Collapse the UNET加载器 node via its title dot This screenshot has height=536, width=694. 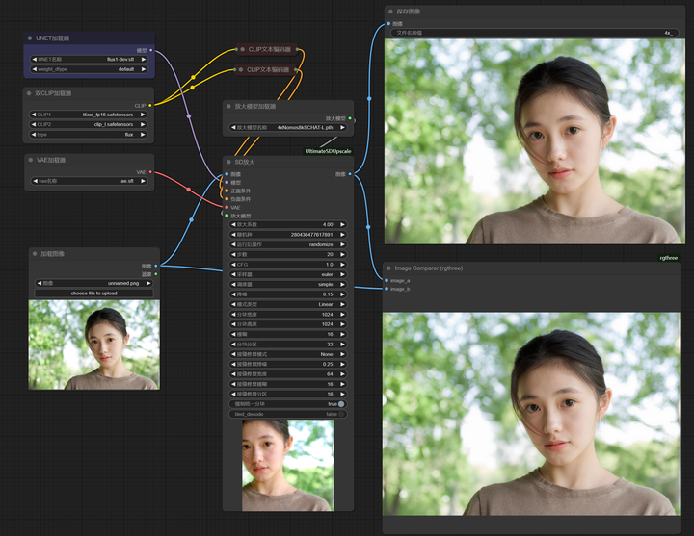click(29, 38)
